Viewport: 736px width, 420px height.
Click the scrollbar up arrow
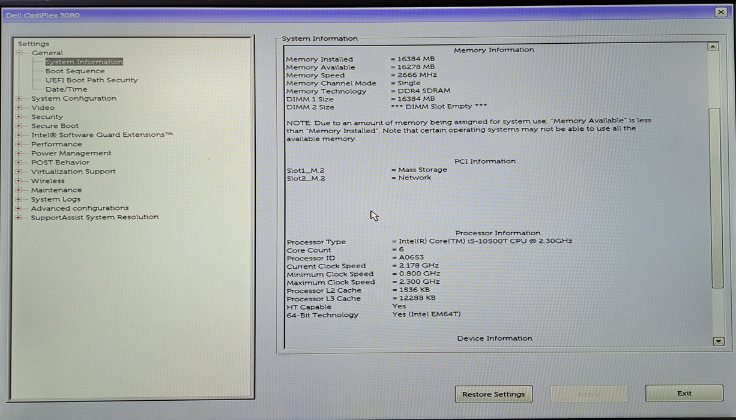[713, 46]
